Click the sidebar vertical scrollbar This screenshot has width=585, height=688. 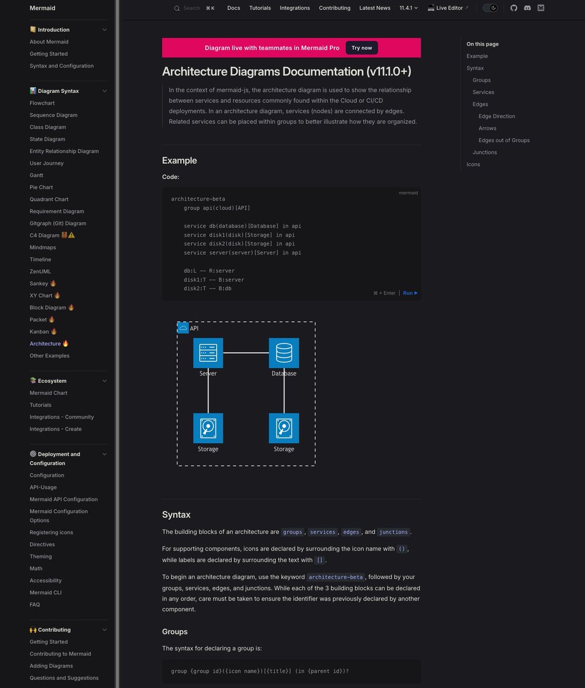118,344
